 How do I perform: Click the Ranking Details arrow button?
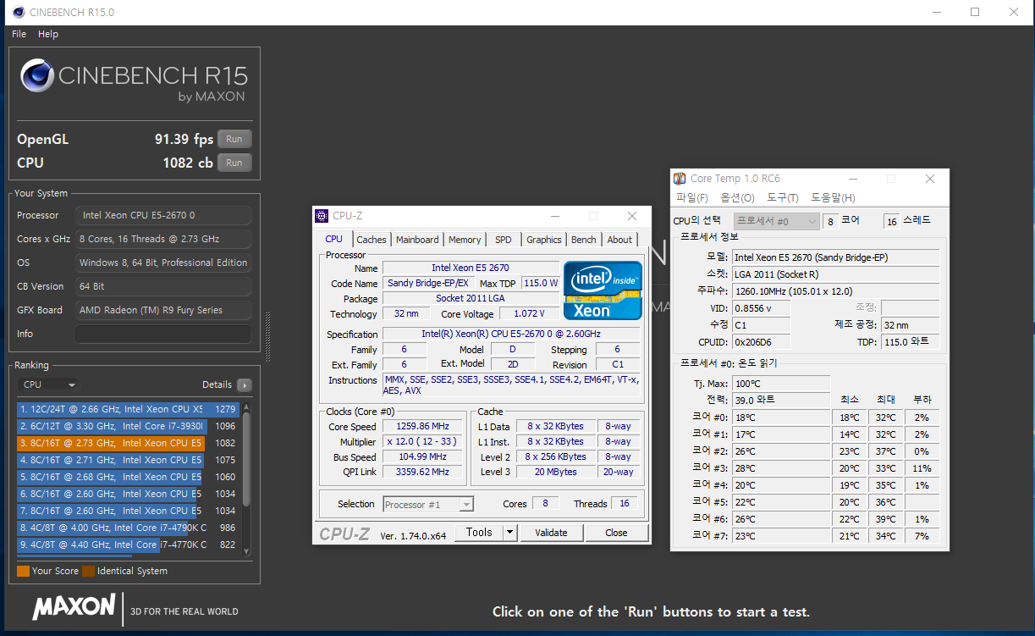tap(244, 384)
